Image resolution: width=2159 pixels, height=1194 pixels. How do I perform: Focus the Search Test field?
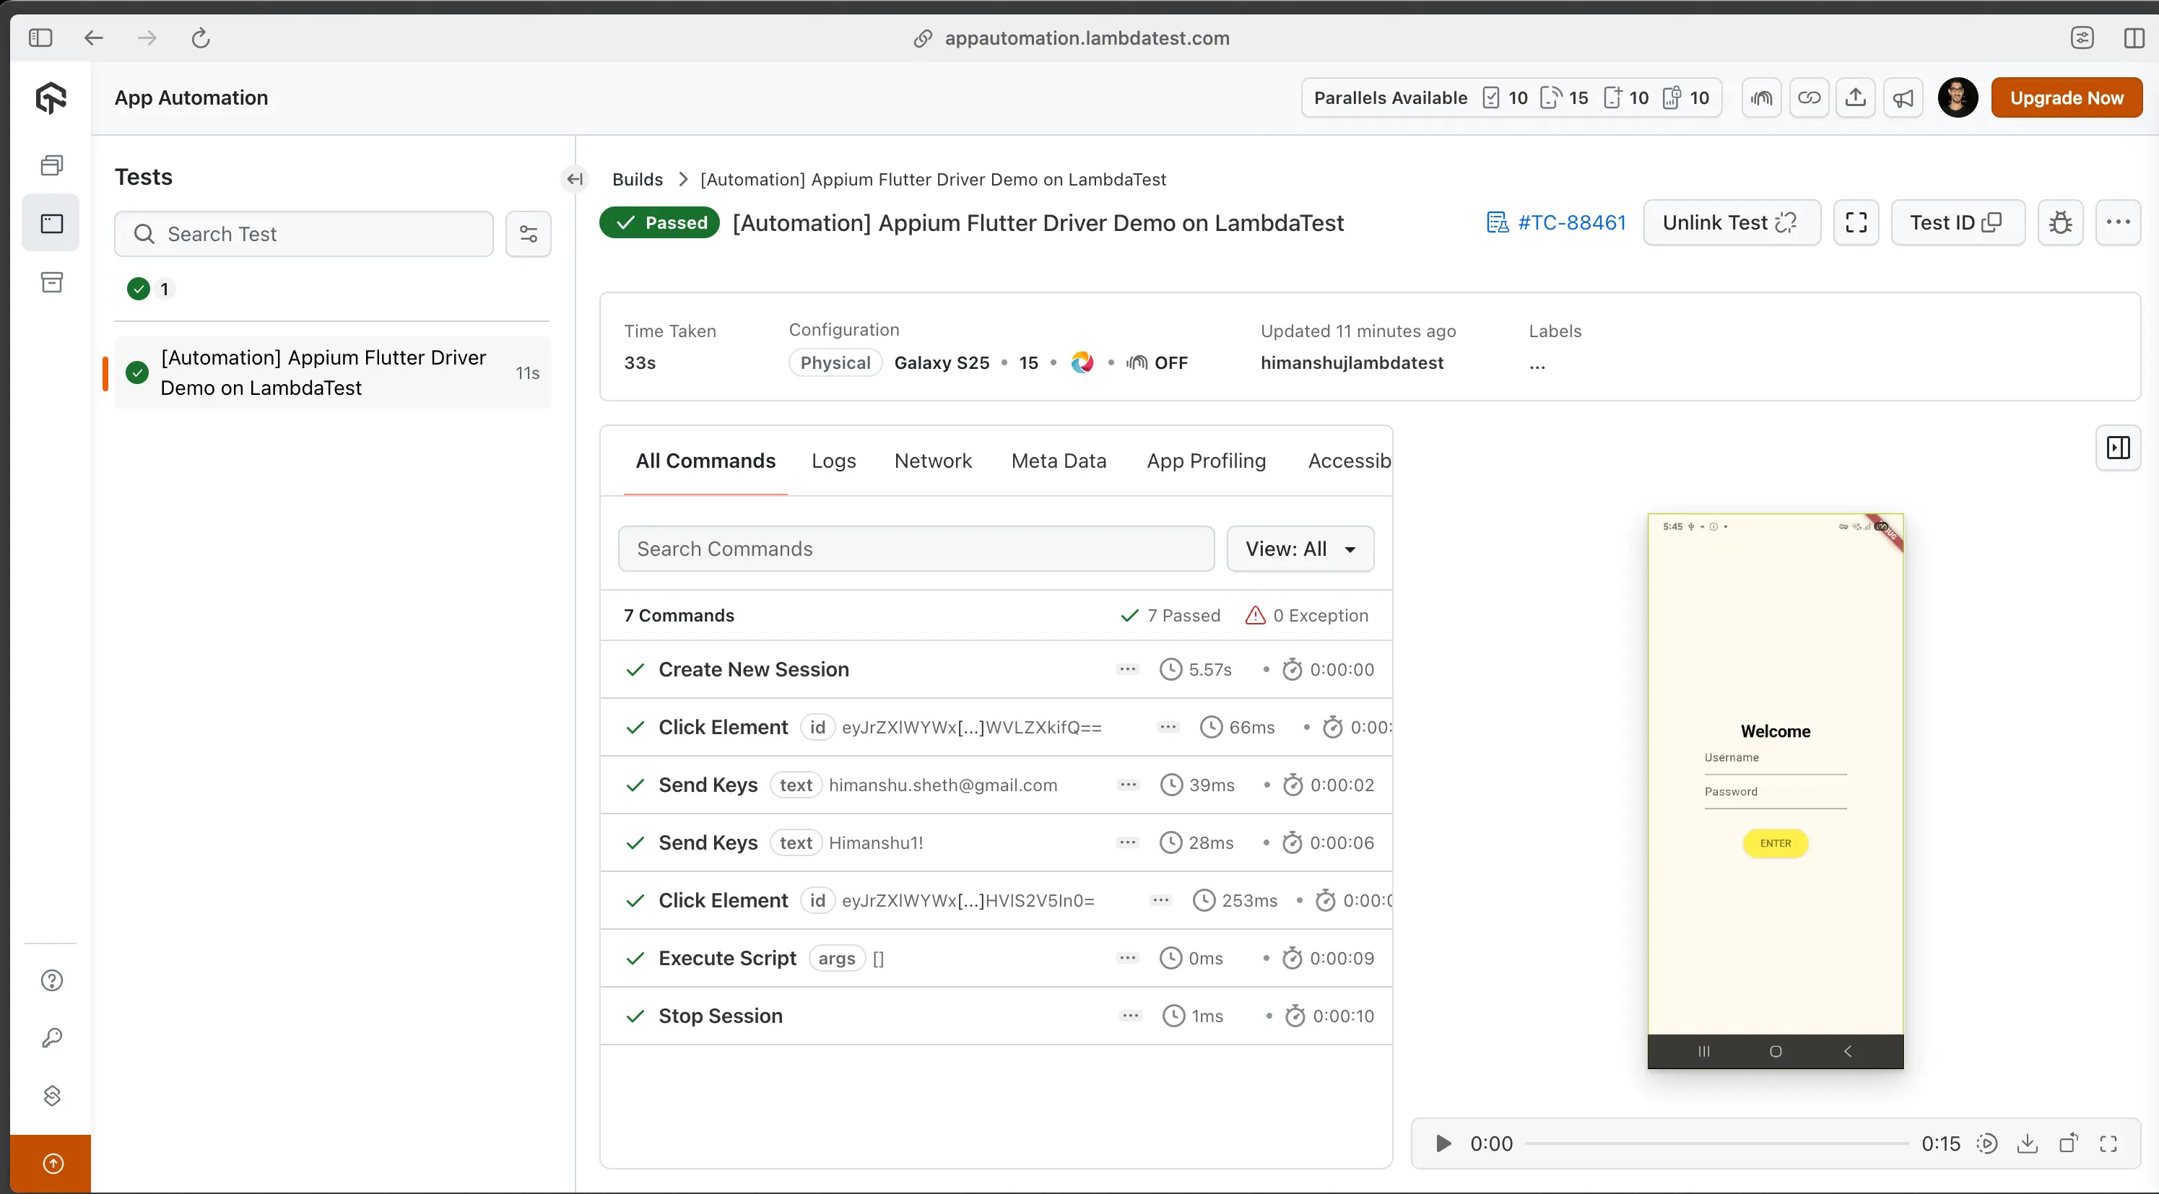point(303,234)
